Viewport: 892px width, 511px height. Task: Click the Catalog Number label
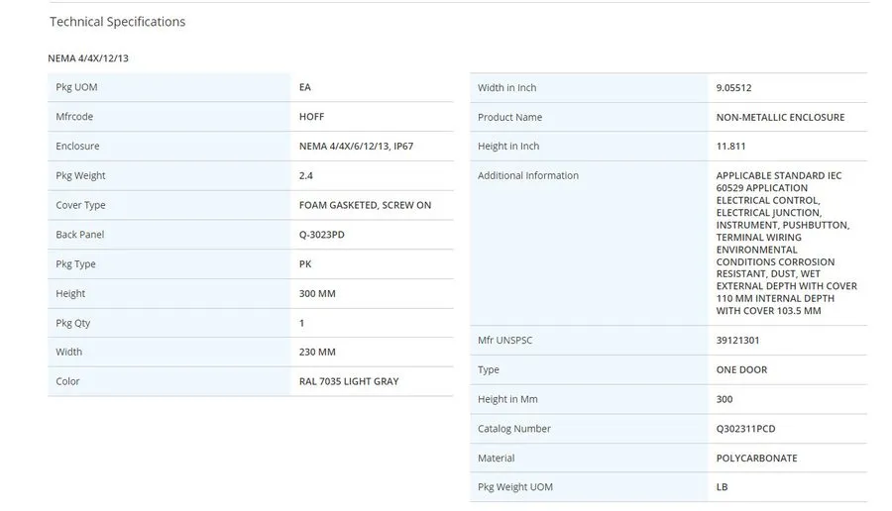[514, 429]
